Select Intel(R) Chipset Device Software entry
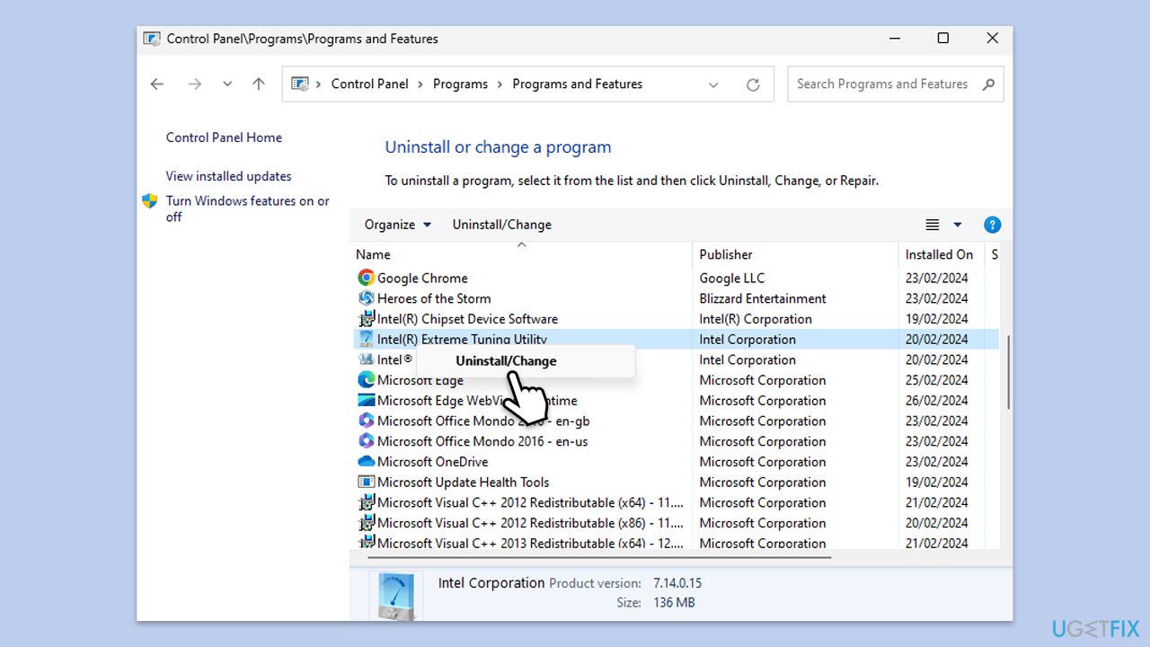 [x=467, y=319]
